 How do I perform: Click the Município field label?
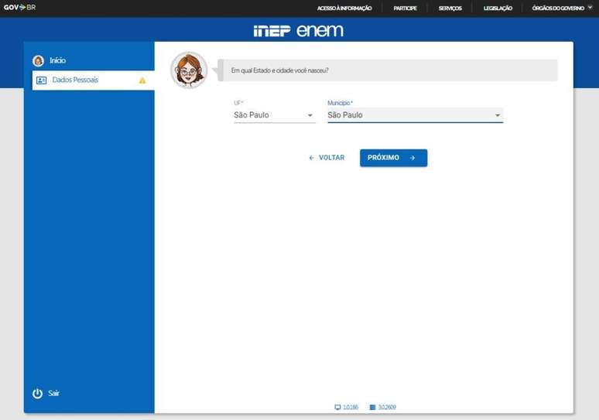340,103
